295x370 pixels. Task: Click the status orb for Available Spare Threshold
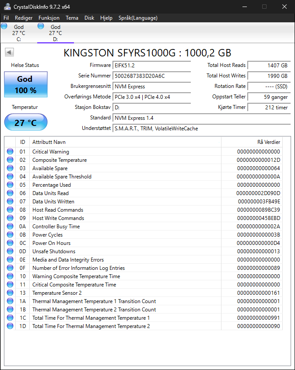pos(10,177)
